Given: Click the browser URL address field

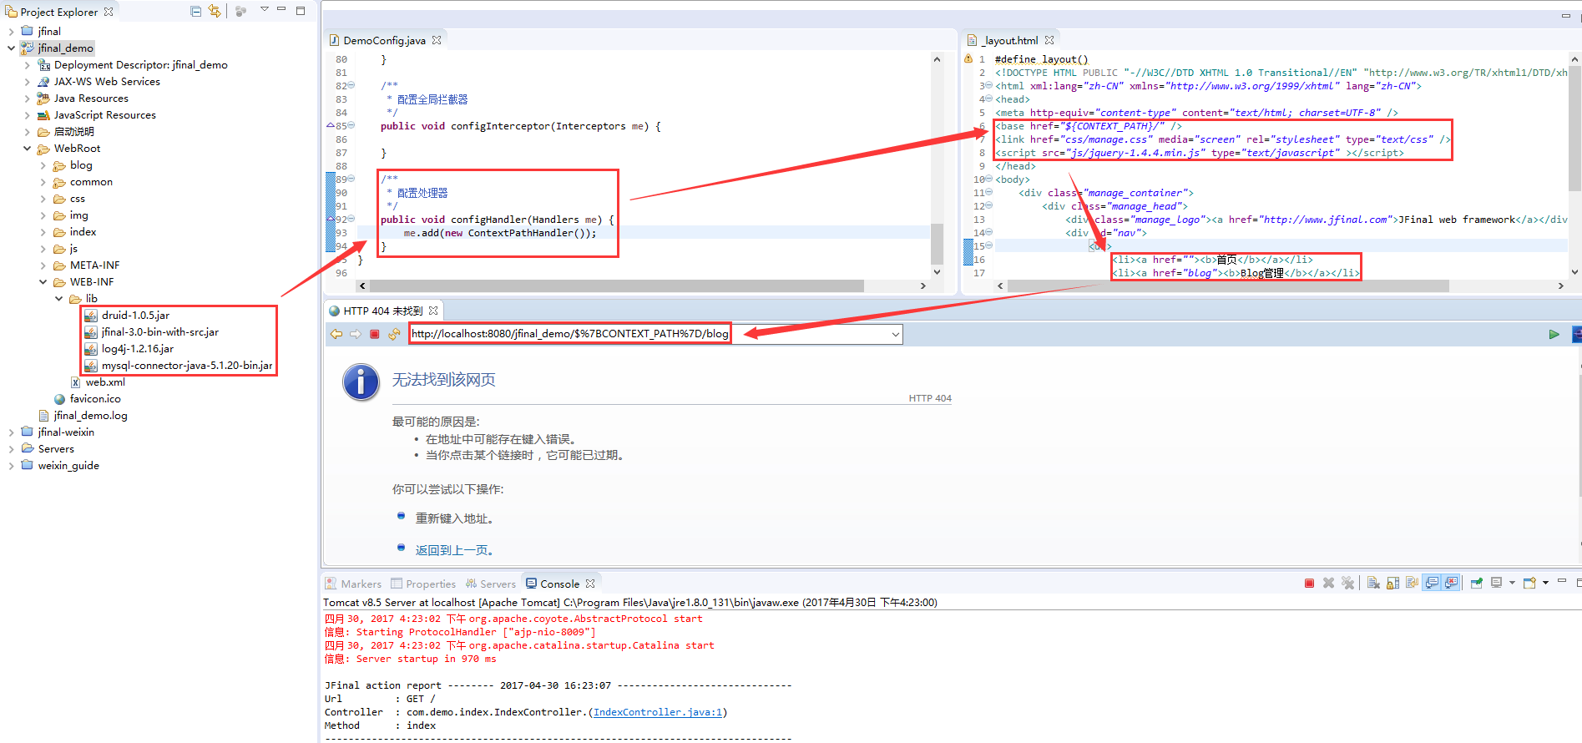Looking at the screenshot, I should (x=656, y=334).
